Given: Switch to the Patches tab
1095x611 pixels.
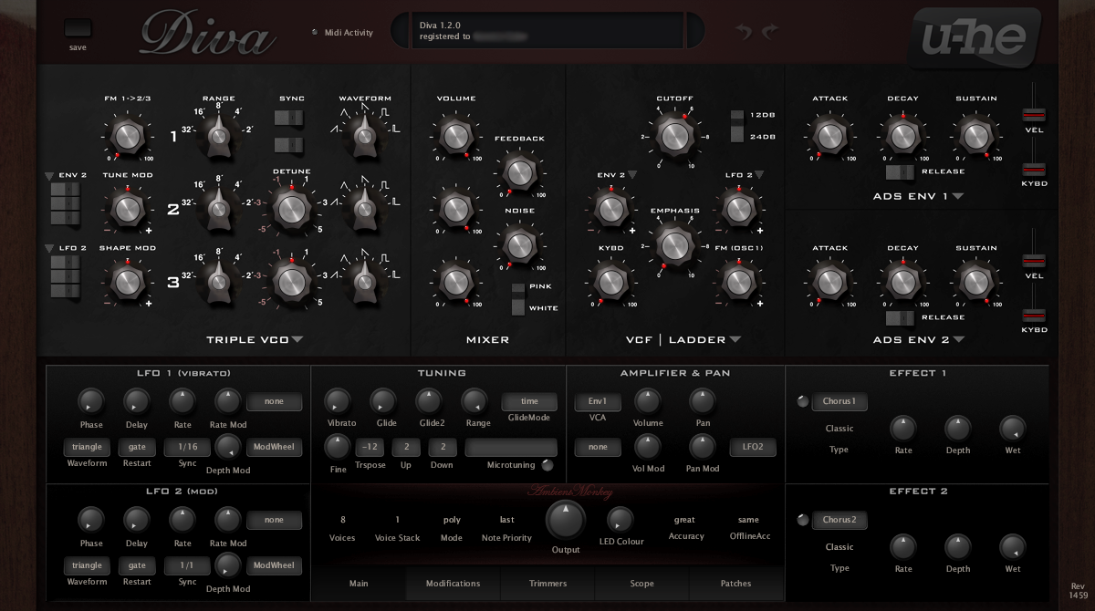Looking at the screenshot, I should click(735, 584).
